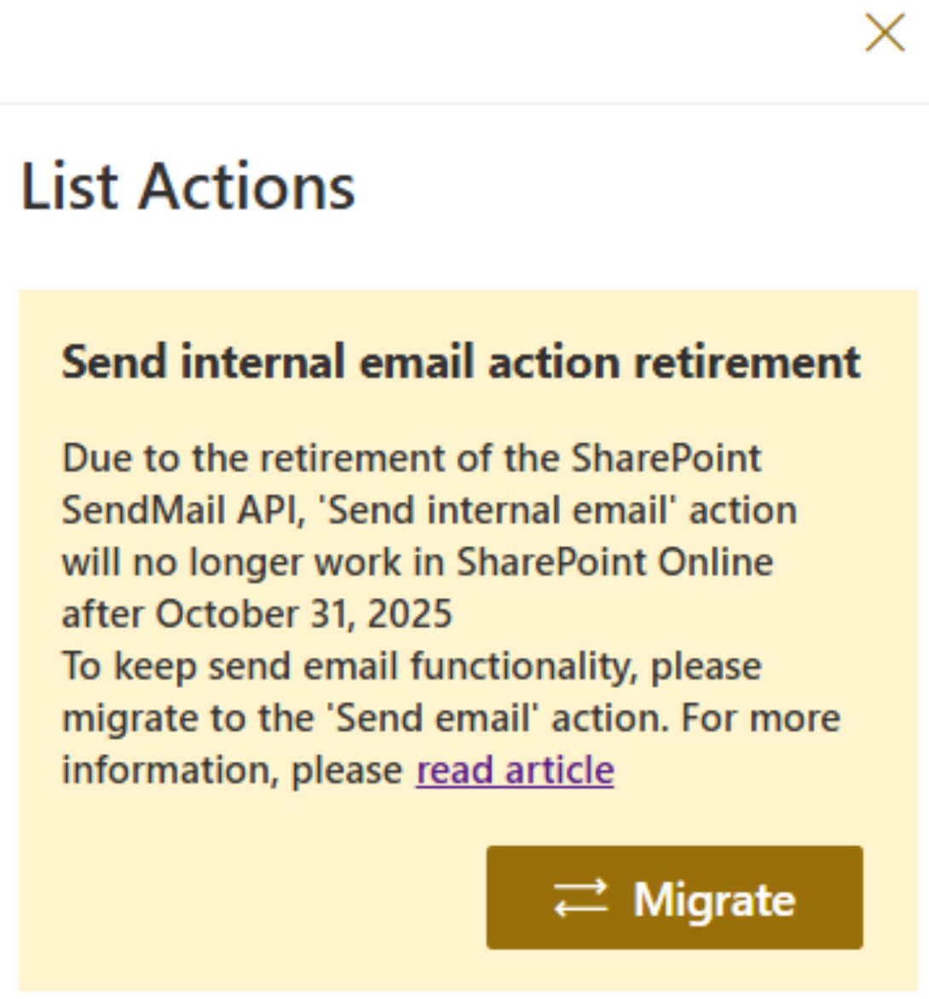Click the Migrate button

click(x=675, y=897)
